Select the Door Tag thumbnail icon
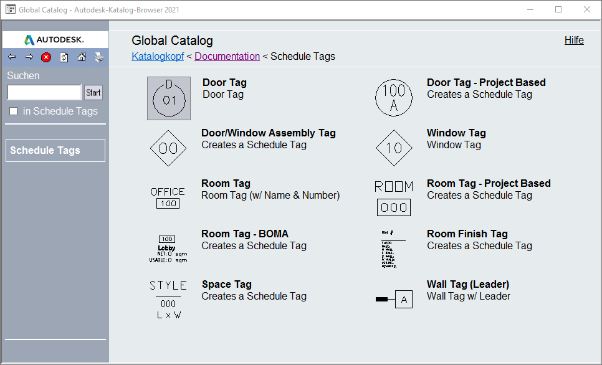 (169, 98)
